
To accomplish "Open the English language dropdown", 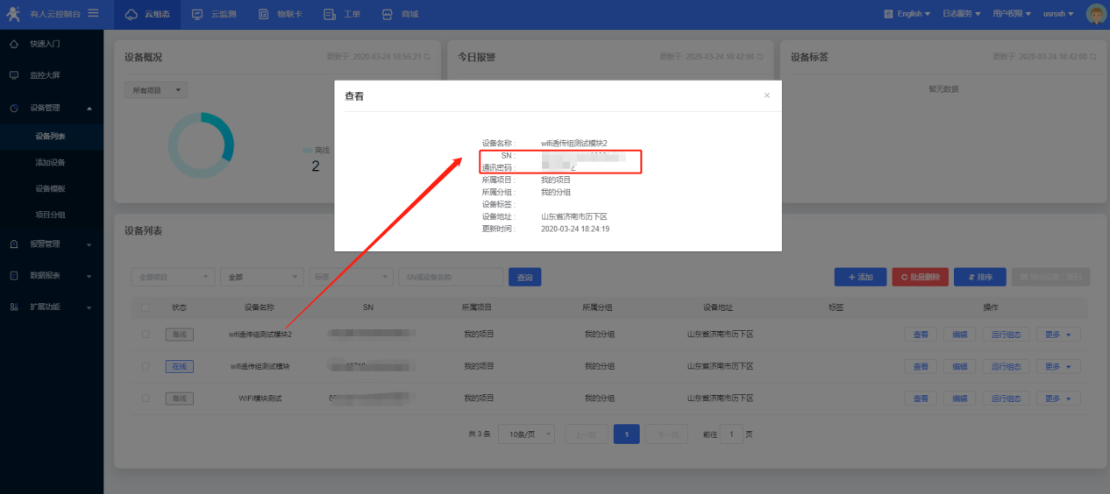I will tap(902, 14).
